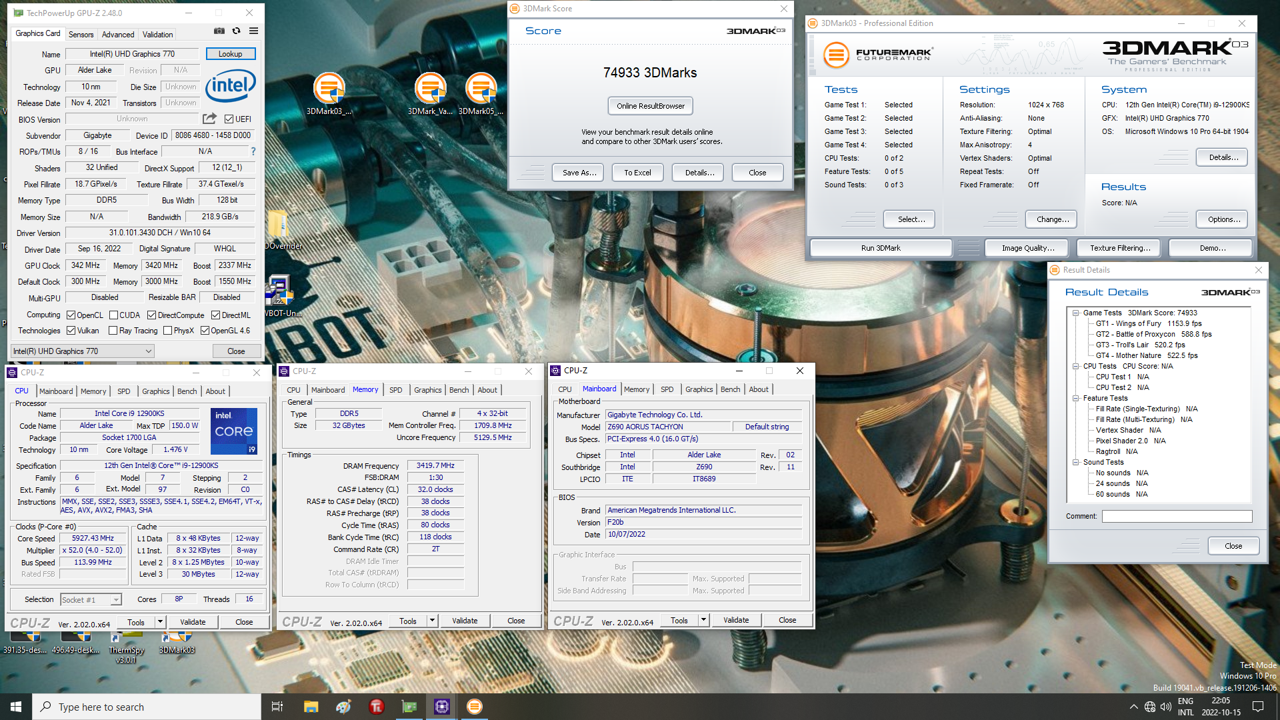The width and height of the screenshot is (1280, 720).
Task: Click the Task View taskbar icon
Action: [277, 707]
